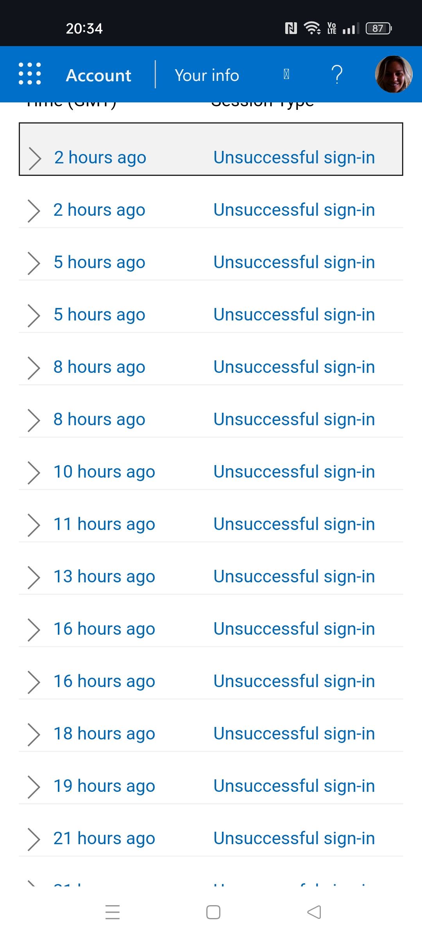
Task: Expand the 11 hours ago entry chevron
Action: pyautogui.click(x=34, y=524)
